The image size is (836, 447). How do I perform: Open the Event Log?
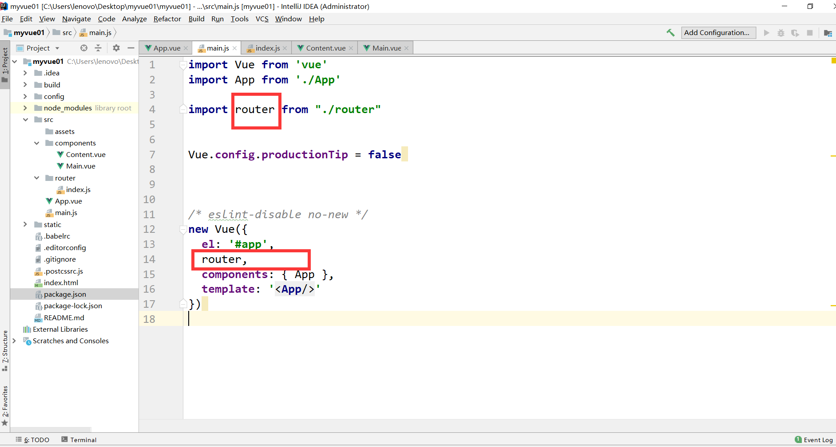click(x=814, y=440)
